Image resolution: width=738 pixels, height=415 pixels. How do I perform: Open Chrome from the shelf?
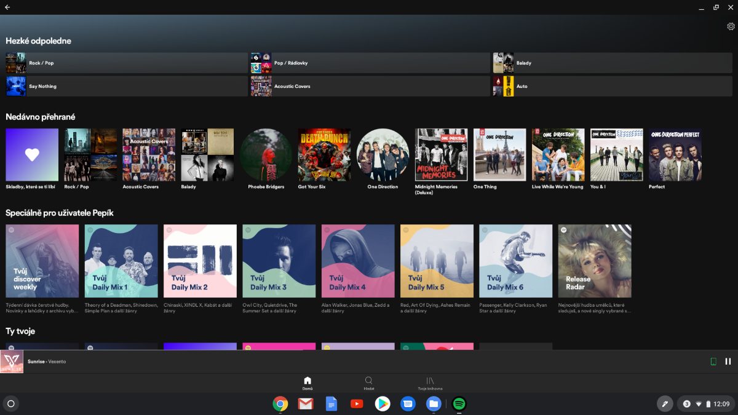pos(280,404)
